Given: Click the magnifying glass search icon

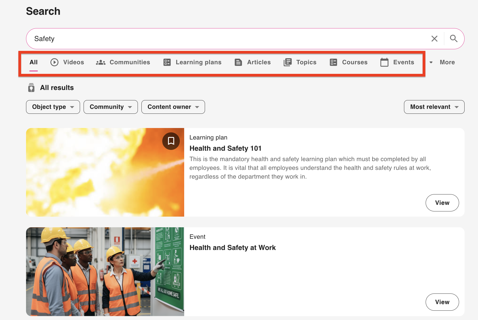Looking at the screenshot, I should click(x=454, y=39).
